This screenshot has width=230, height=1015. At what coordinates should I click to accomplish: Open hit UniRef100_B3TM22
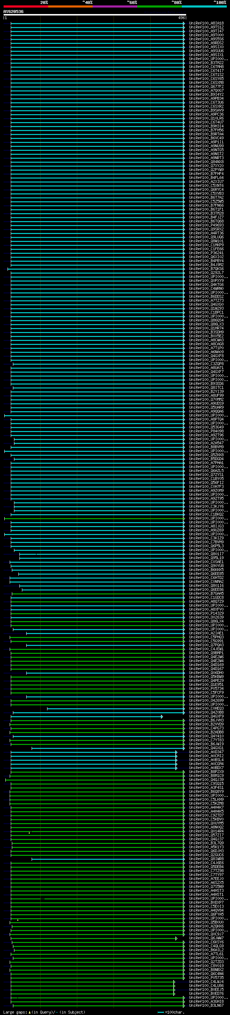tap(206, 63)
